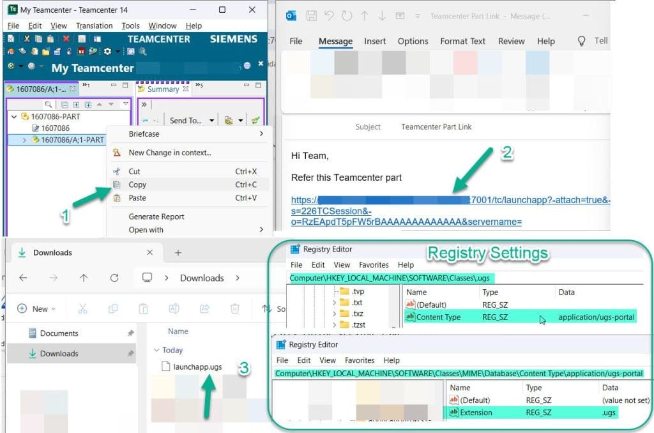Click the find magnifier in the tree pane toolbar
Viewport: 654px width, 433px height.
[x=49, y=104]
